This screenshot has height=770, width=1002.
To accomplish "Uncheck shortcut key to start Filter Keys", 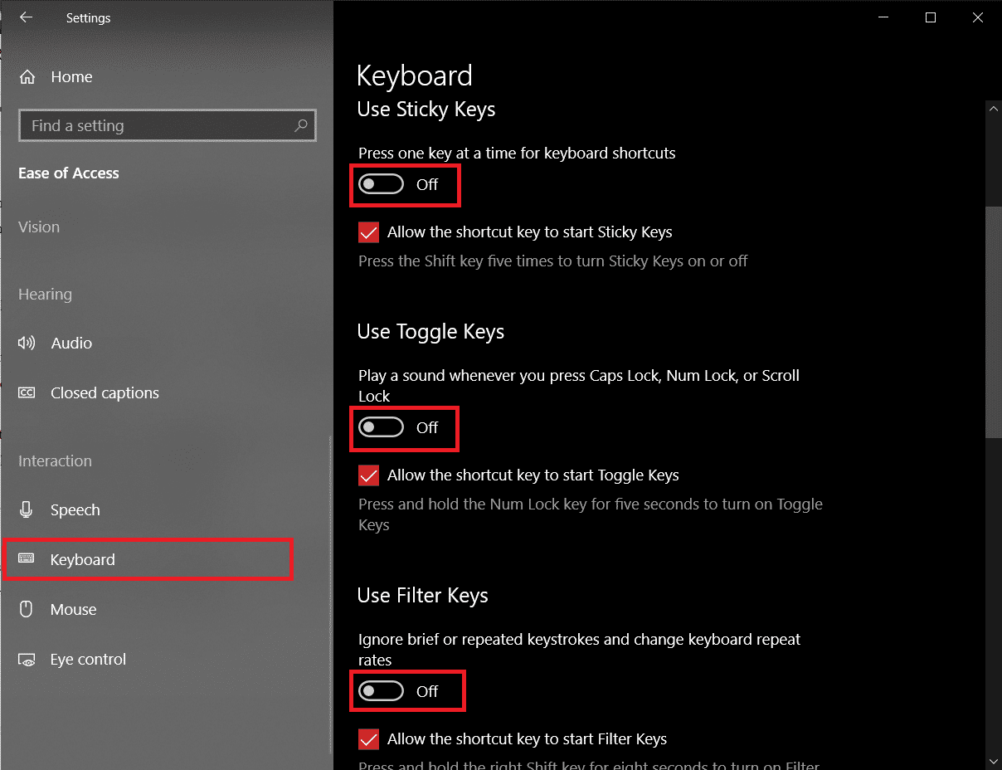I will click(368, 739).
